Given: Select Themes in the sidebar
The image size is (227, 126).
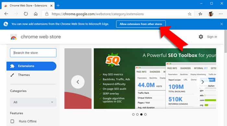Looking at the screenshot, I should pos(24,75).
